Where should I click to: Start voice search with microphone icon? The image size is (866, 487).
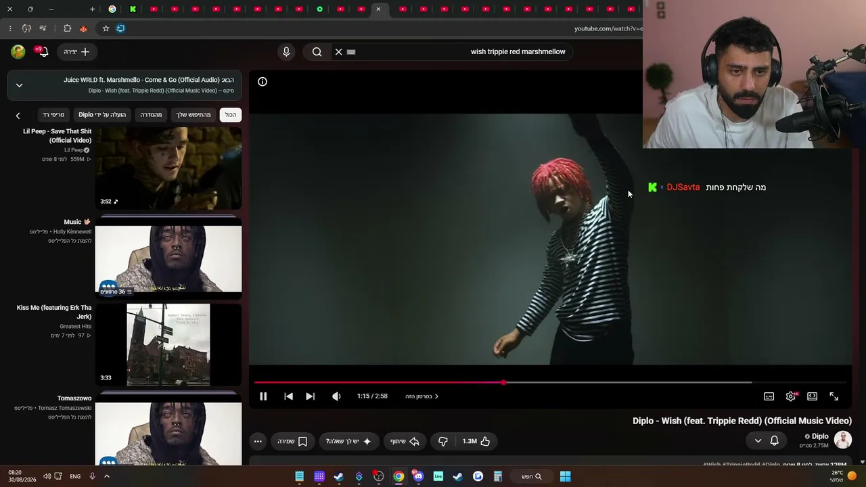tap(286, 51)
